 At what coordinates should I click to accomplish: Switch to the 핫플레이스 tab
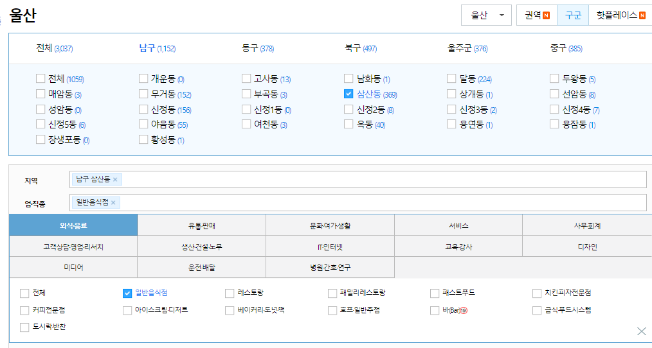click(x=620, y=15)
